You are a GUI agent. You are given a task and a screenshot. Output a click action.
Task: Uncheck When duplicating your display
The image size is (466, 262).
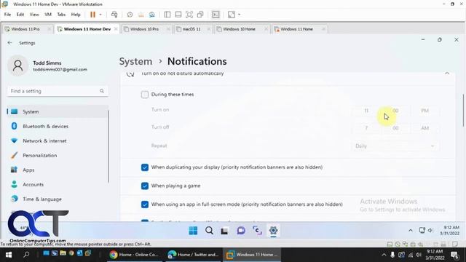pos(145,167)
